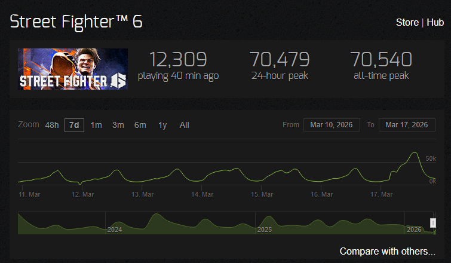Click the peak point on 17 Mar chart
Image resolution: width=451 pixels, height=263 pixels.
coord(415,153)
